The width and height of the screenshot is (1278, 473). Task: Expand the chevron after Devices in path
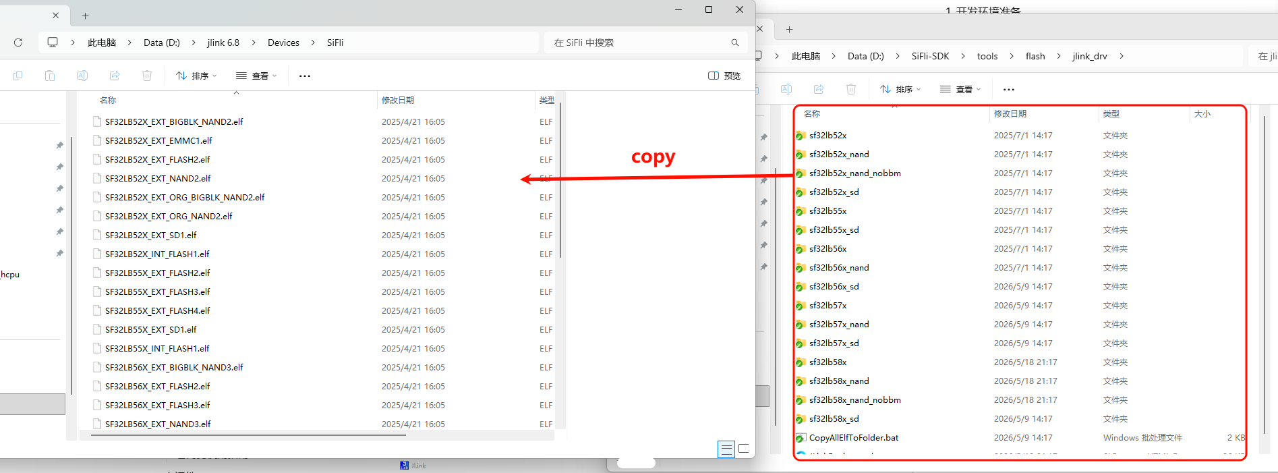313,43
